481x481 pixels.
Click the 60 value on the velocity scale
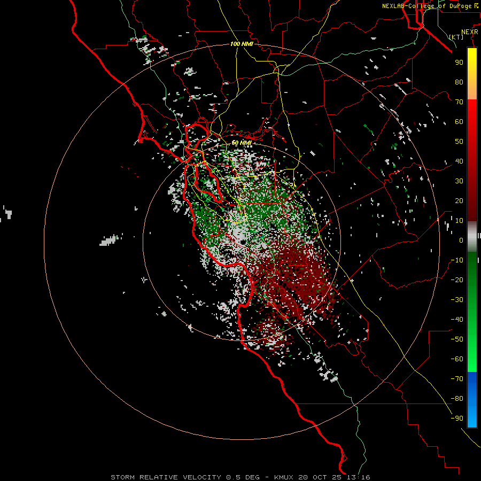459,121
